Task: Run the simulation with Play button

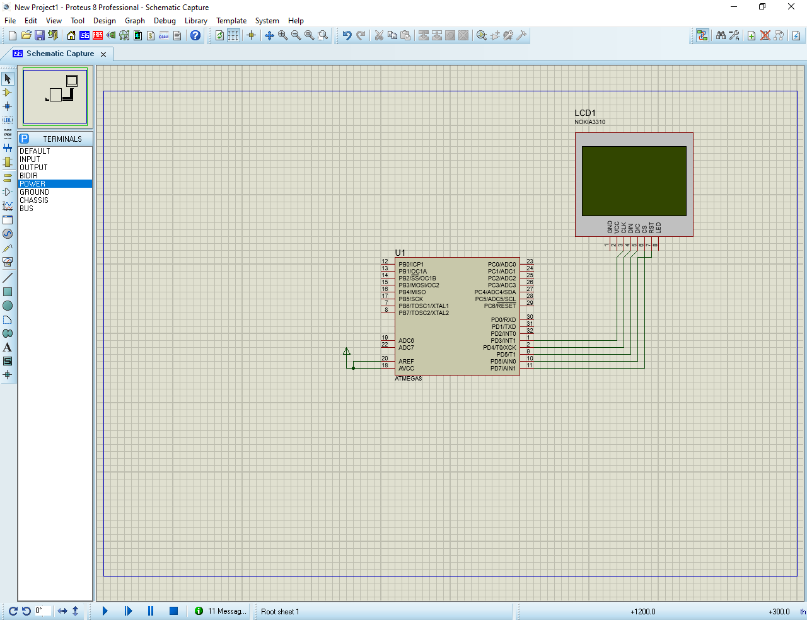Action: tap(105, 611)
